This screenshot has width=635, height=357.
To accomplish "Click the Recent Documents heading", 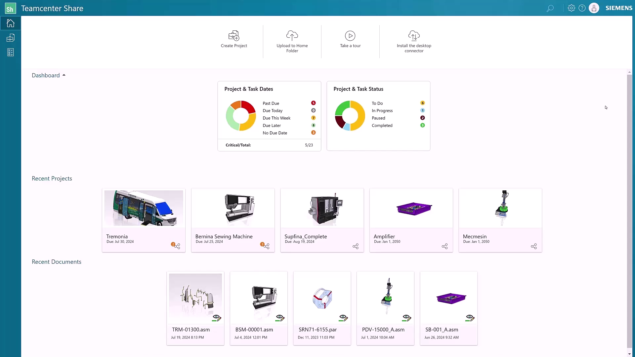I will tap(57, 262).
